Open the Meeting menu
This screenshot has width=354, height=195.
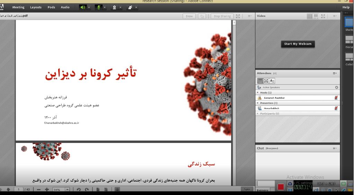[18, 7]
